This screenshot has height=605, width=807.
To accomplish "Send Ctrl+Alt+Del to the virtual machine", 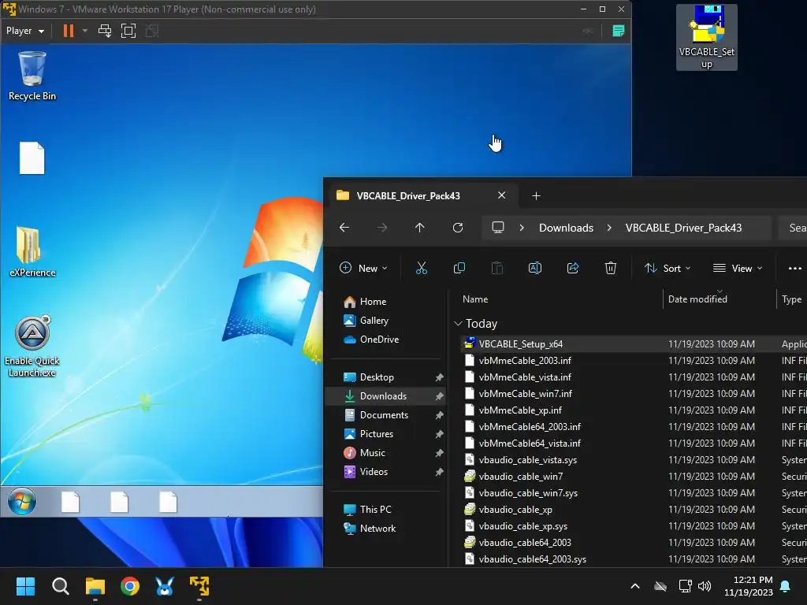I will click(105, 31).
